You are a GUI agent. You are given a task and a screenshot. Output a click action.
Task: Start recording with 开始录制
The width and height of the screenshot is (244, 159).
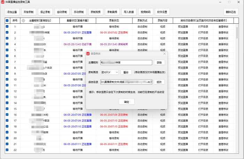coord(29,12)
